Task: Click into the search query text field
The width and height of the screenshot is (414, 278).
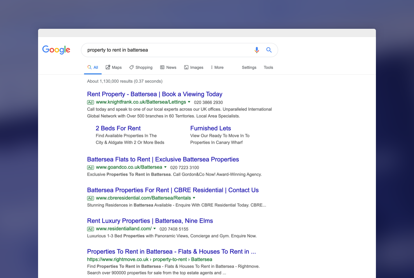Action: [166, 50]
